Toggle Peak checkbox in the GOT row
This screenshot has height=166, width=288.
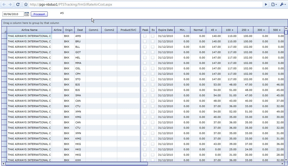[145, 52]
